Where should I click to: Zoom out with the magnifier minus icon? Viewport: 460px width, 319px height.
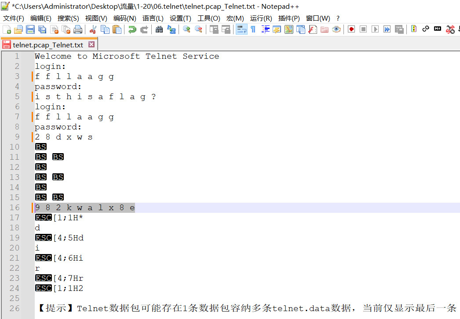point(199,29)
